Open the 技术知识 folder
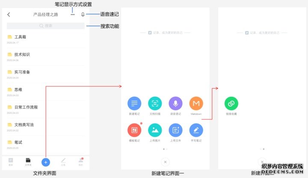The image size is (308, 178). 46,56
